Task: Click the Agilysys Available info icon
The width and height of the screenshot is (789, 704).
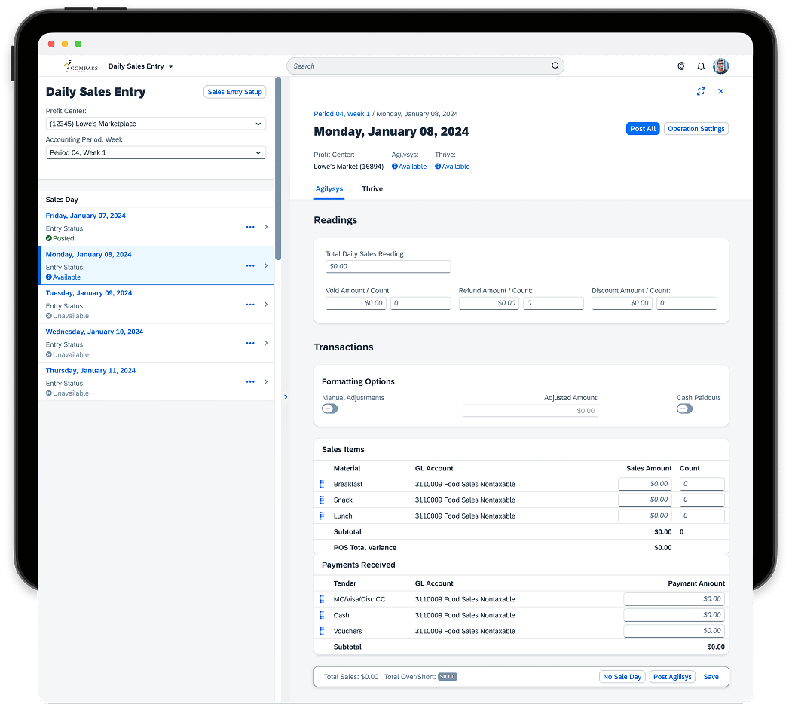Action: point(395,167)
